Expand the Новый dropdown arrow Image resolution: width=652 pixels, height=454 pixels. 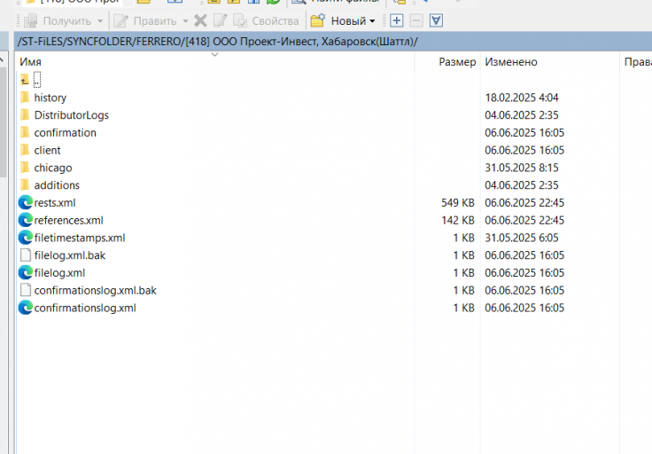(x=372, y=20)
